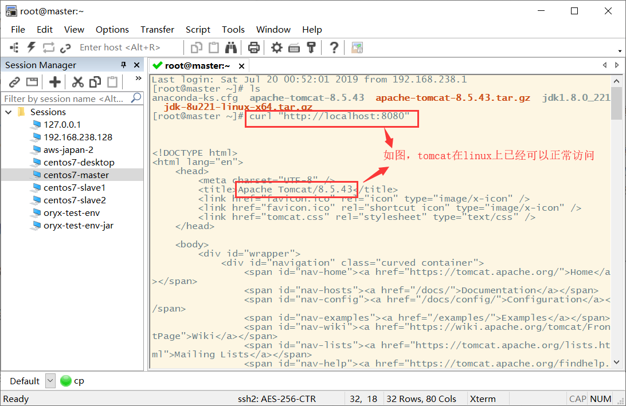Click the Keymap editor keyboard icon

point(294,48)
